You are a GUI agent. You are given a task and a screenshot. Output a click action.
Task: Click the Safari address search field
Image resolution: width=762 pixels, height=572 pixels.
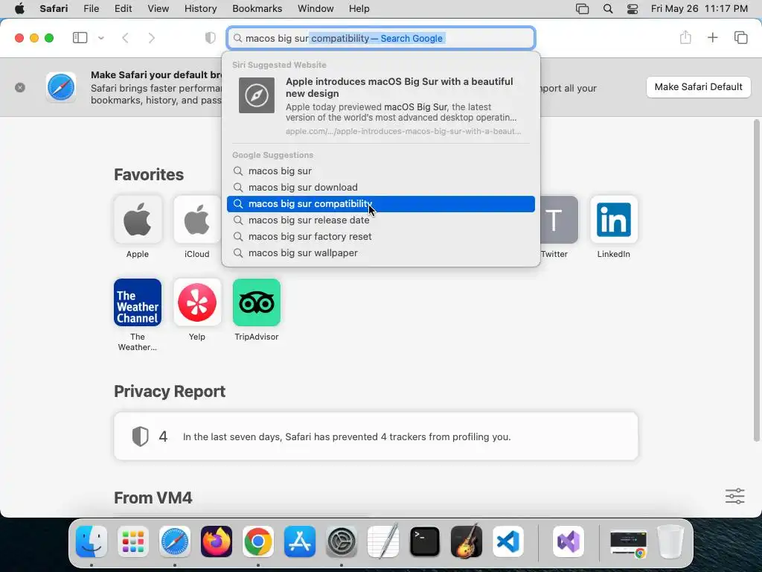pos(381,38)
